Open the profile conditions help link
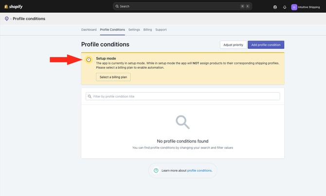Image resolution: width=326 pixels, height=196 pixels. (x=199, y=170)
